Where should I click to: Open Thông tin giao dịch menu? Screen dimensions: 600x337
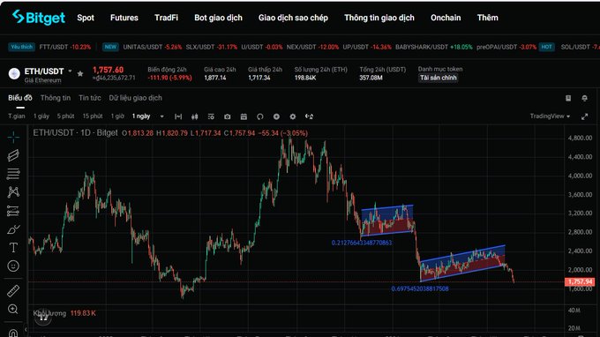point(379,18)
